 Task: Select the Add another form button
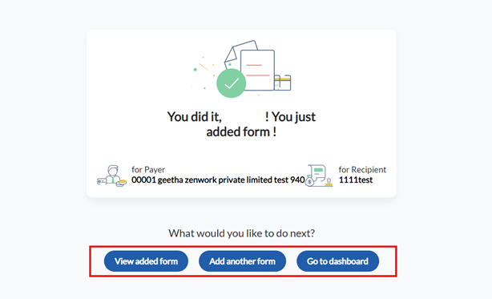pyautogui.click(x=242, y=261)
